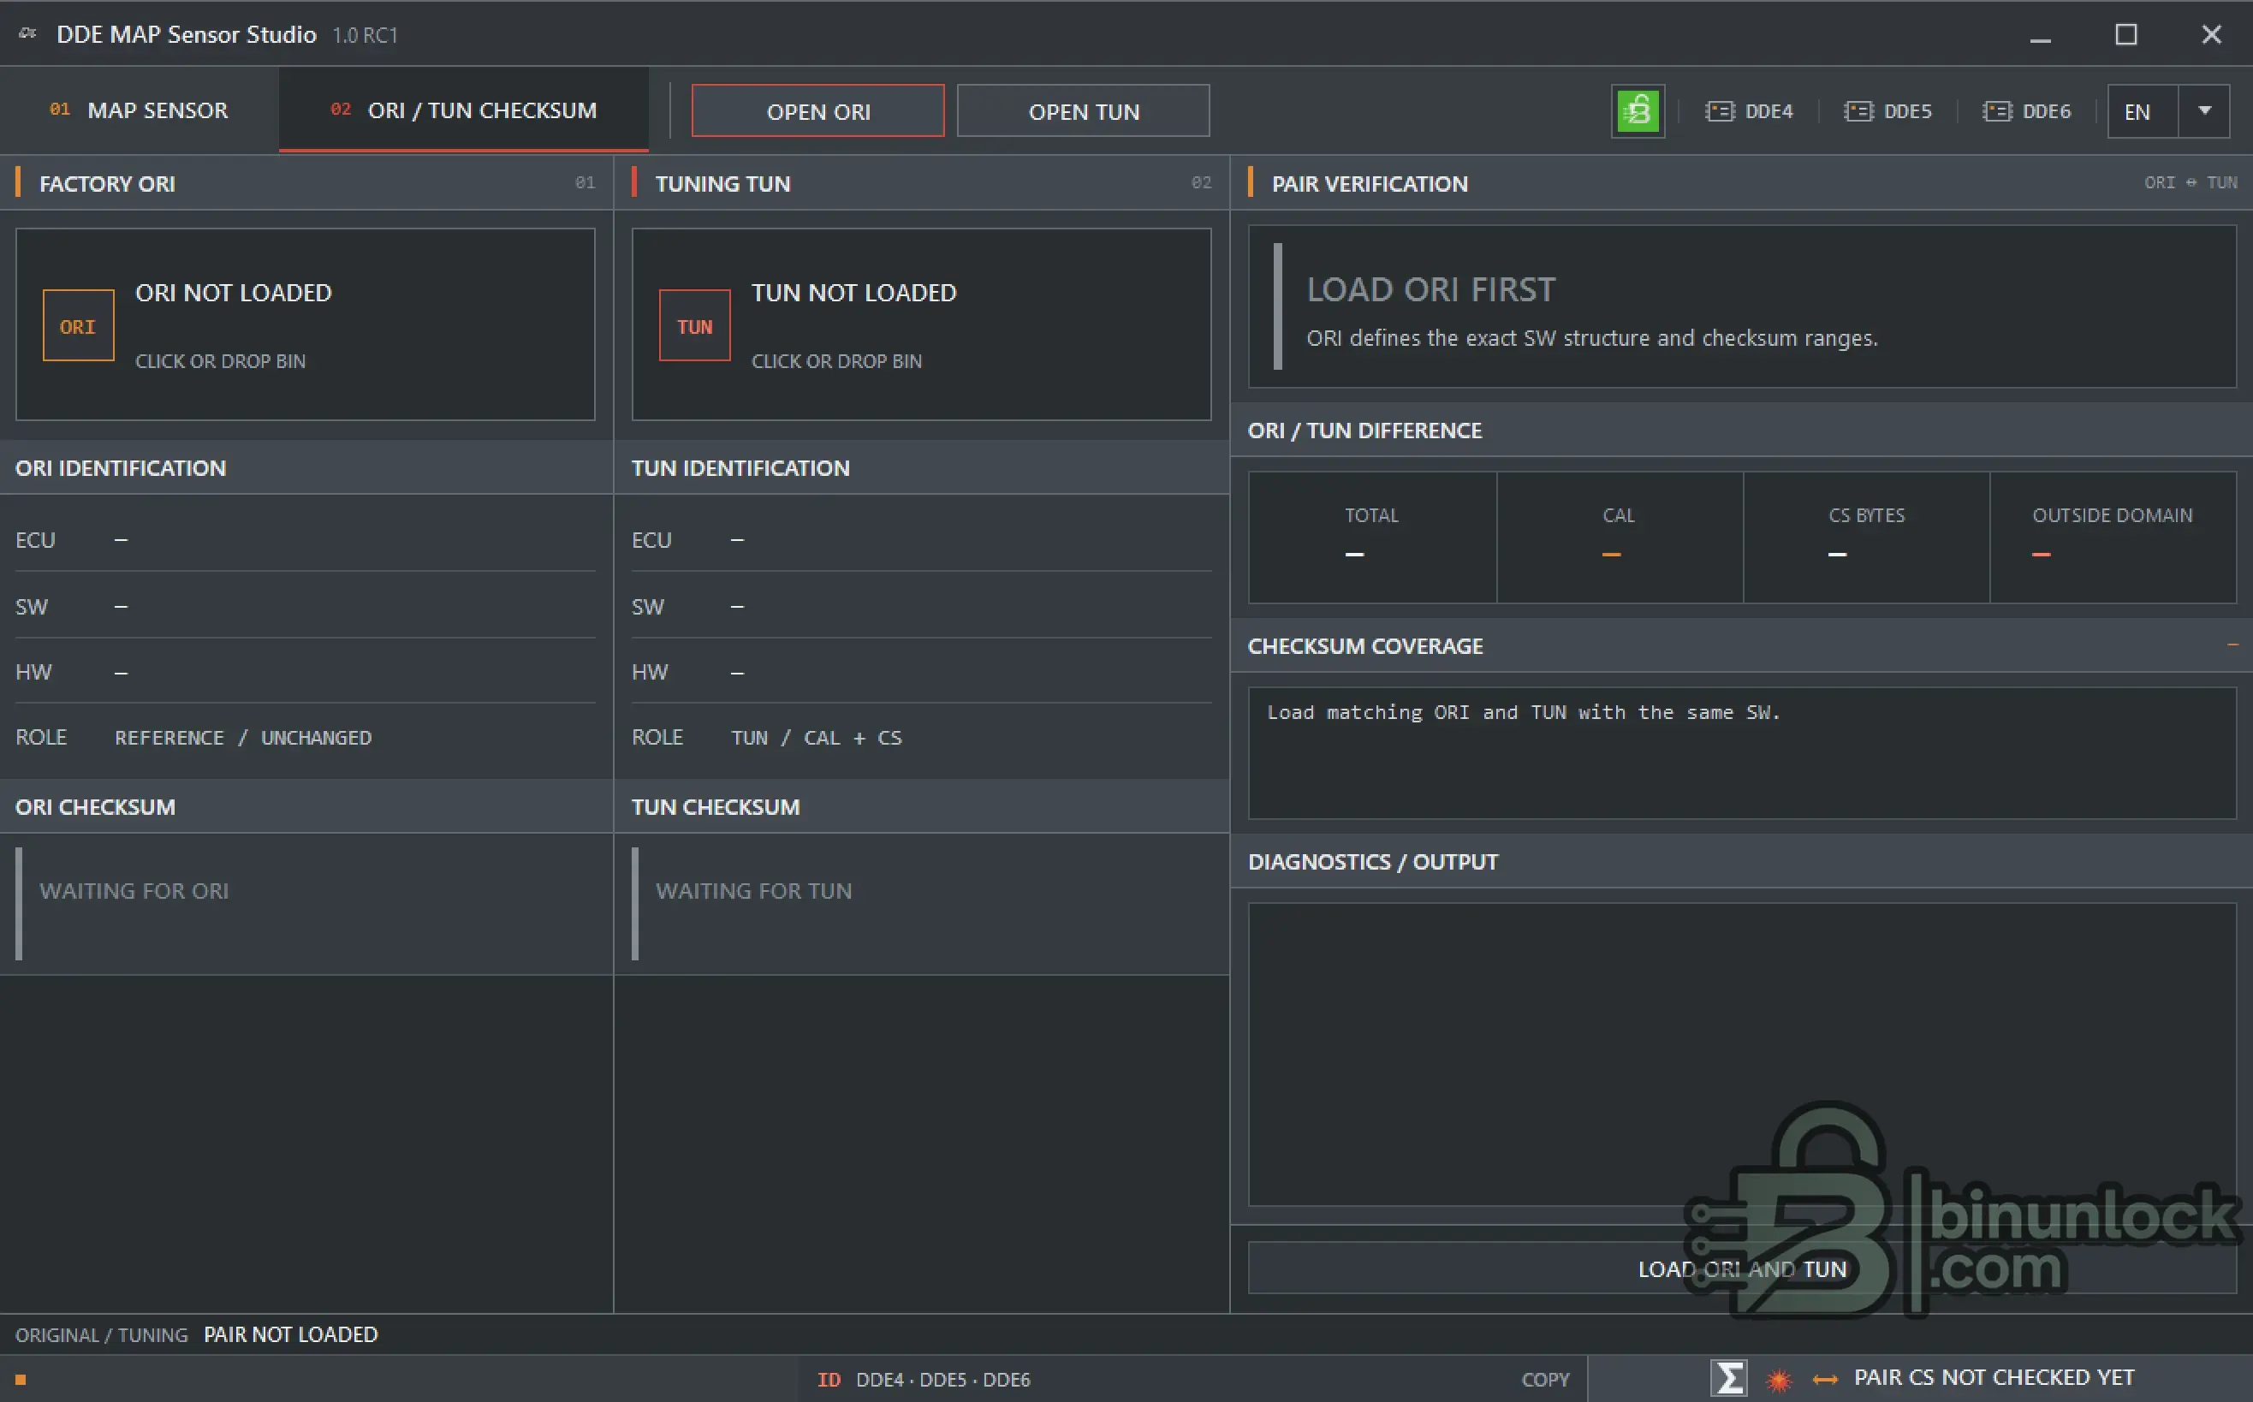Click the green binunlock padlock icon

[x=1638, y=111]
